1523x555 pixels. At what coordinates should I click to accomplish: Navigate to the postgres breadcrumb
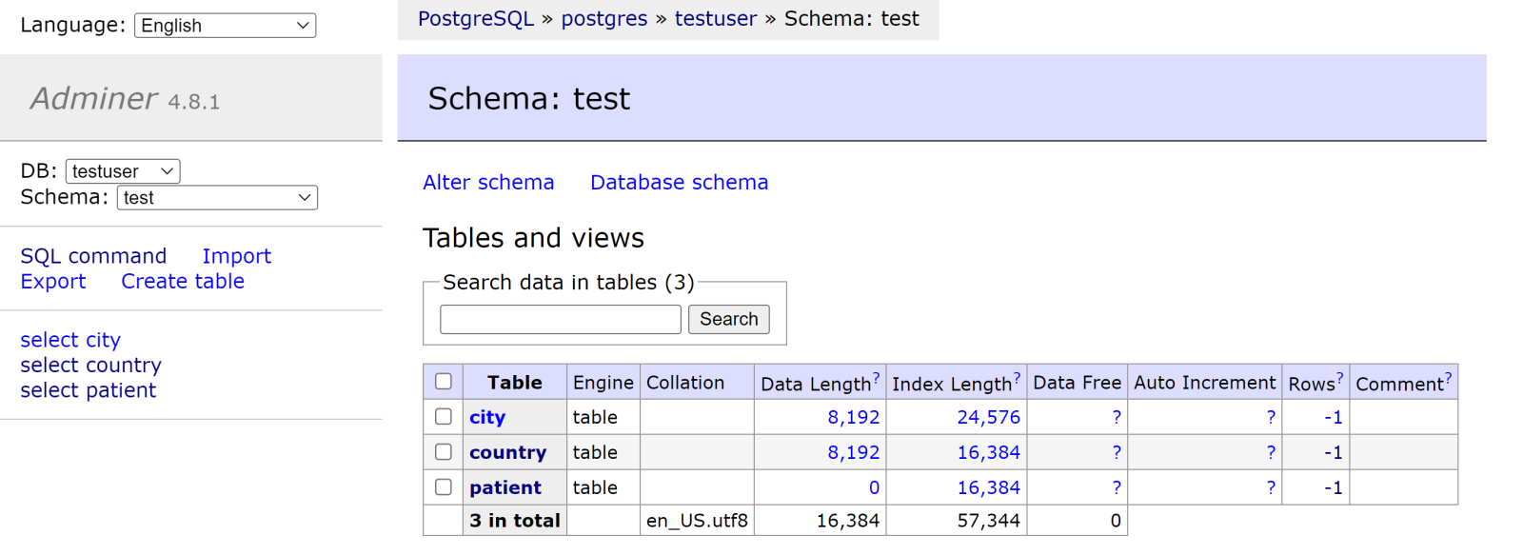click(x=603, y=19)
